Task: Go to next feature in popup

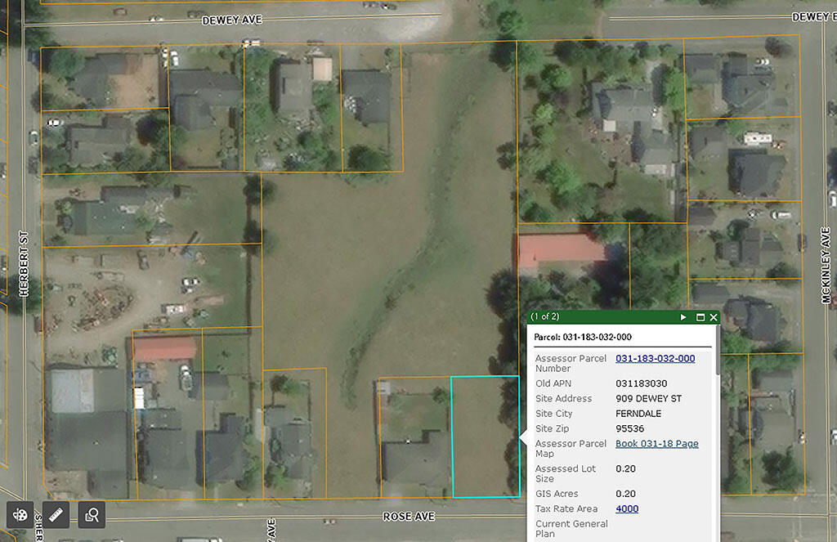Action: point(683,317)
